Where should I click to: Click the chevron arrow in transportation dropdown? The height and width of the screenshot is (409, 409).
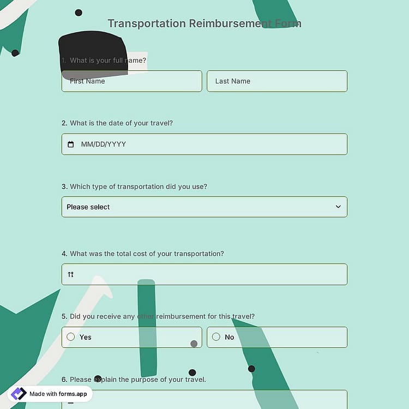(x=338, y=207)
